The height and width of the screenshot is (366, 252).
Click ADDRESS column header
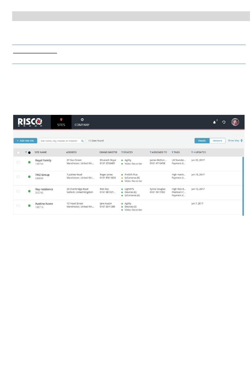[x=71, y=152]
